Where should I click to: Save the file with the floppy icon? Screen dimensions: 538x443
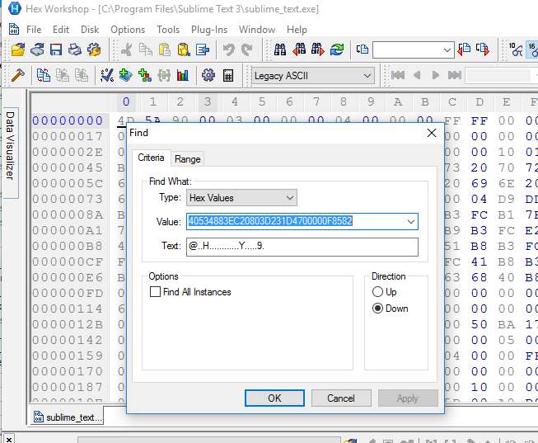tap(55, 49)
